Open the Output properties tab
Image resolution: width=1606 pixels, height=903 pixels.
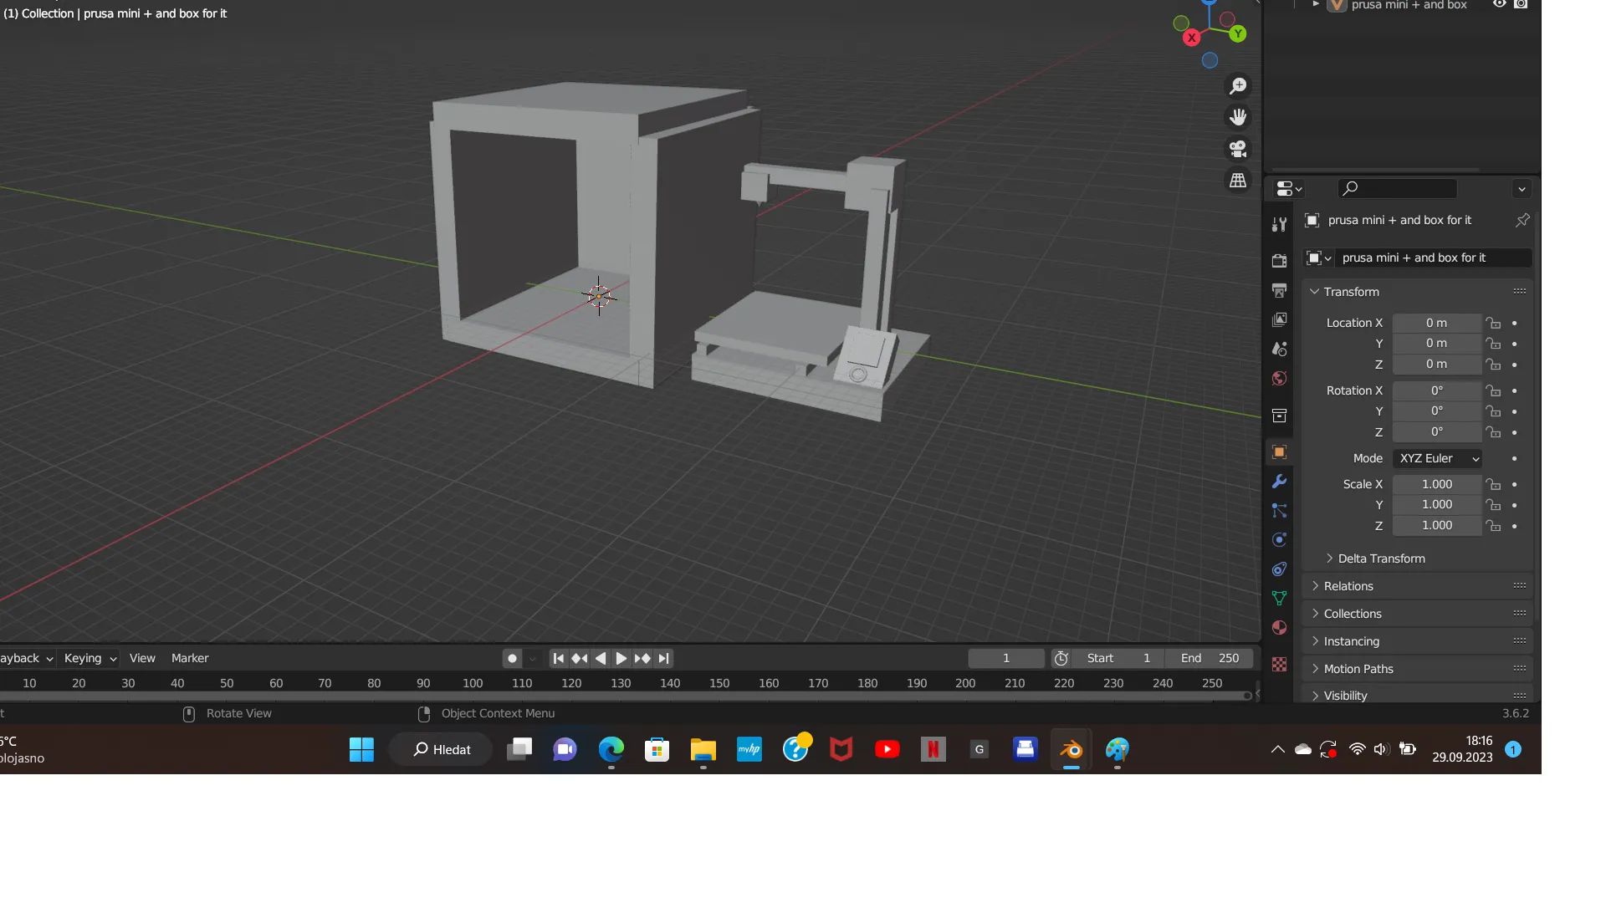point(1279,290)
